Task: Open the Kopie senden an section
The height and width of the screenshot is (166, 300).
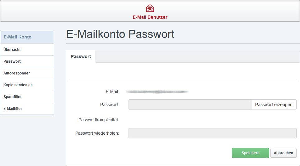Action: [18, 85]
